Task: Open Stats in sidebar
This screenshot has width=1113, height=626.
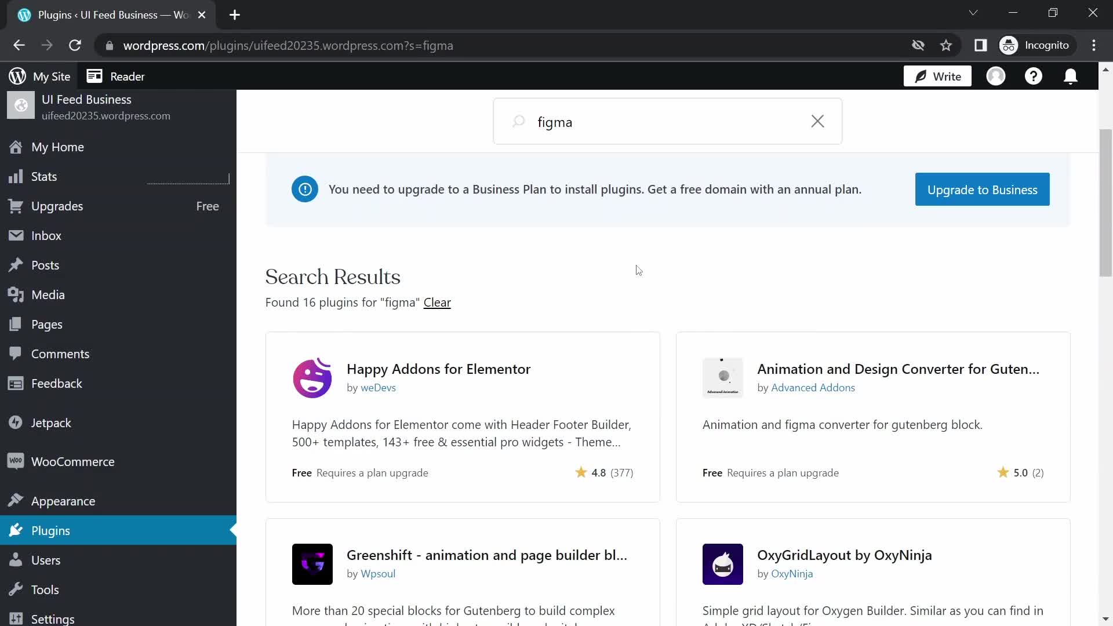Action: tap(118, 177)
